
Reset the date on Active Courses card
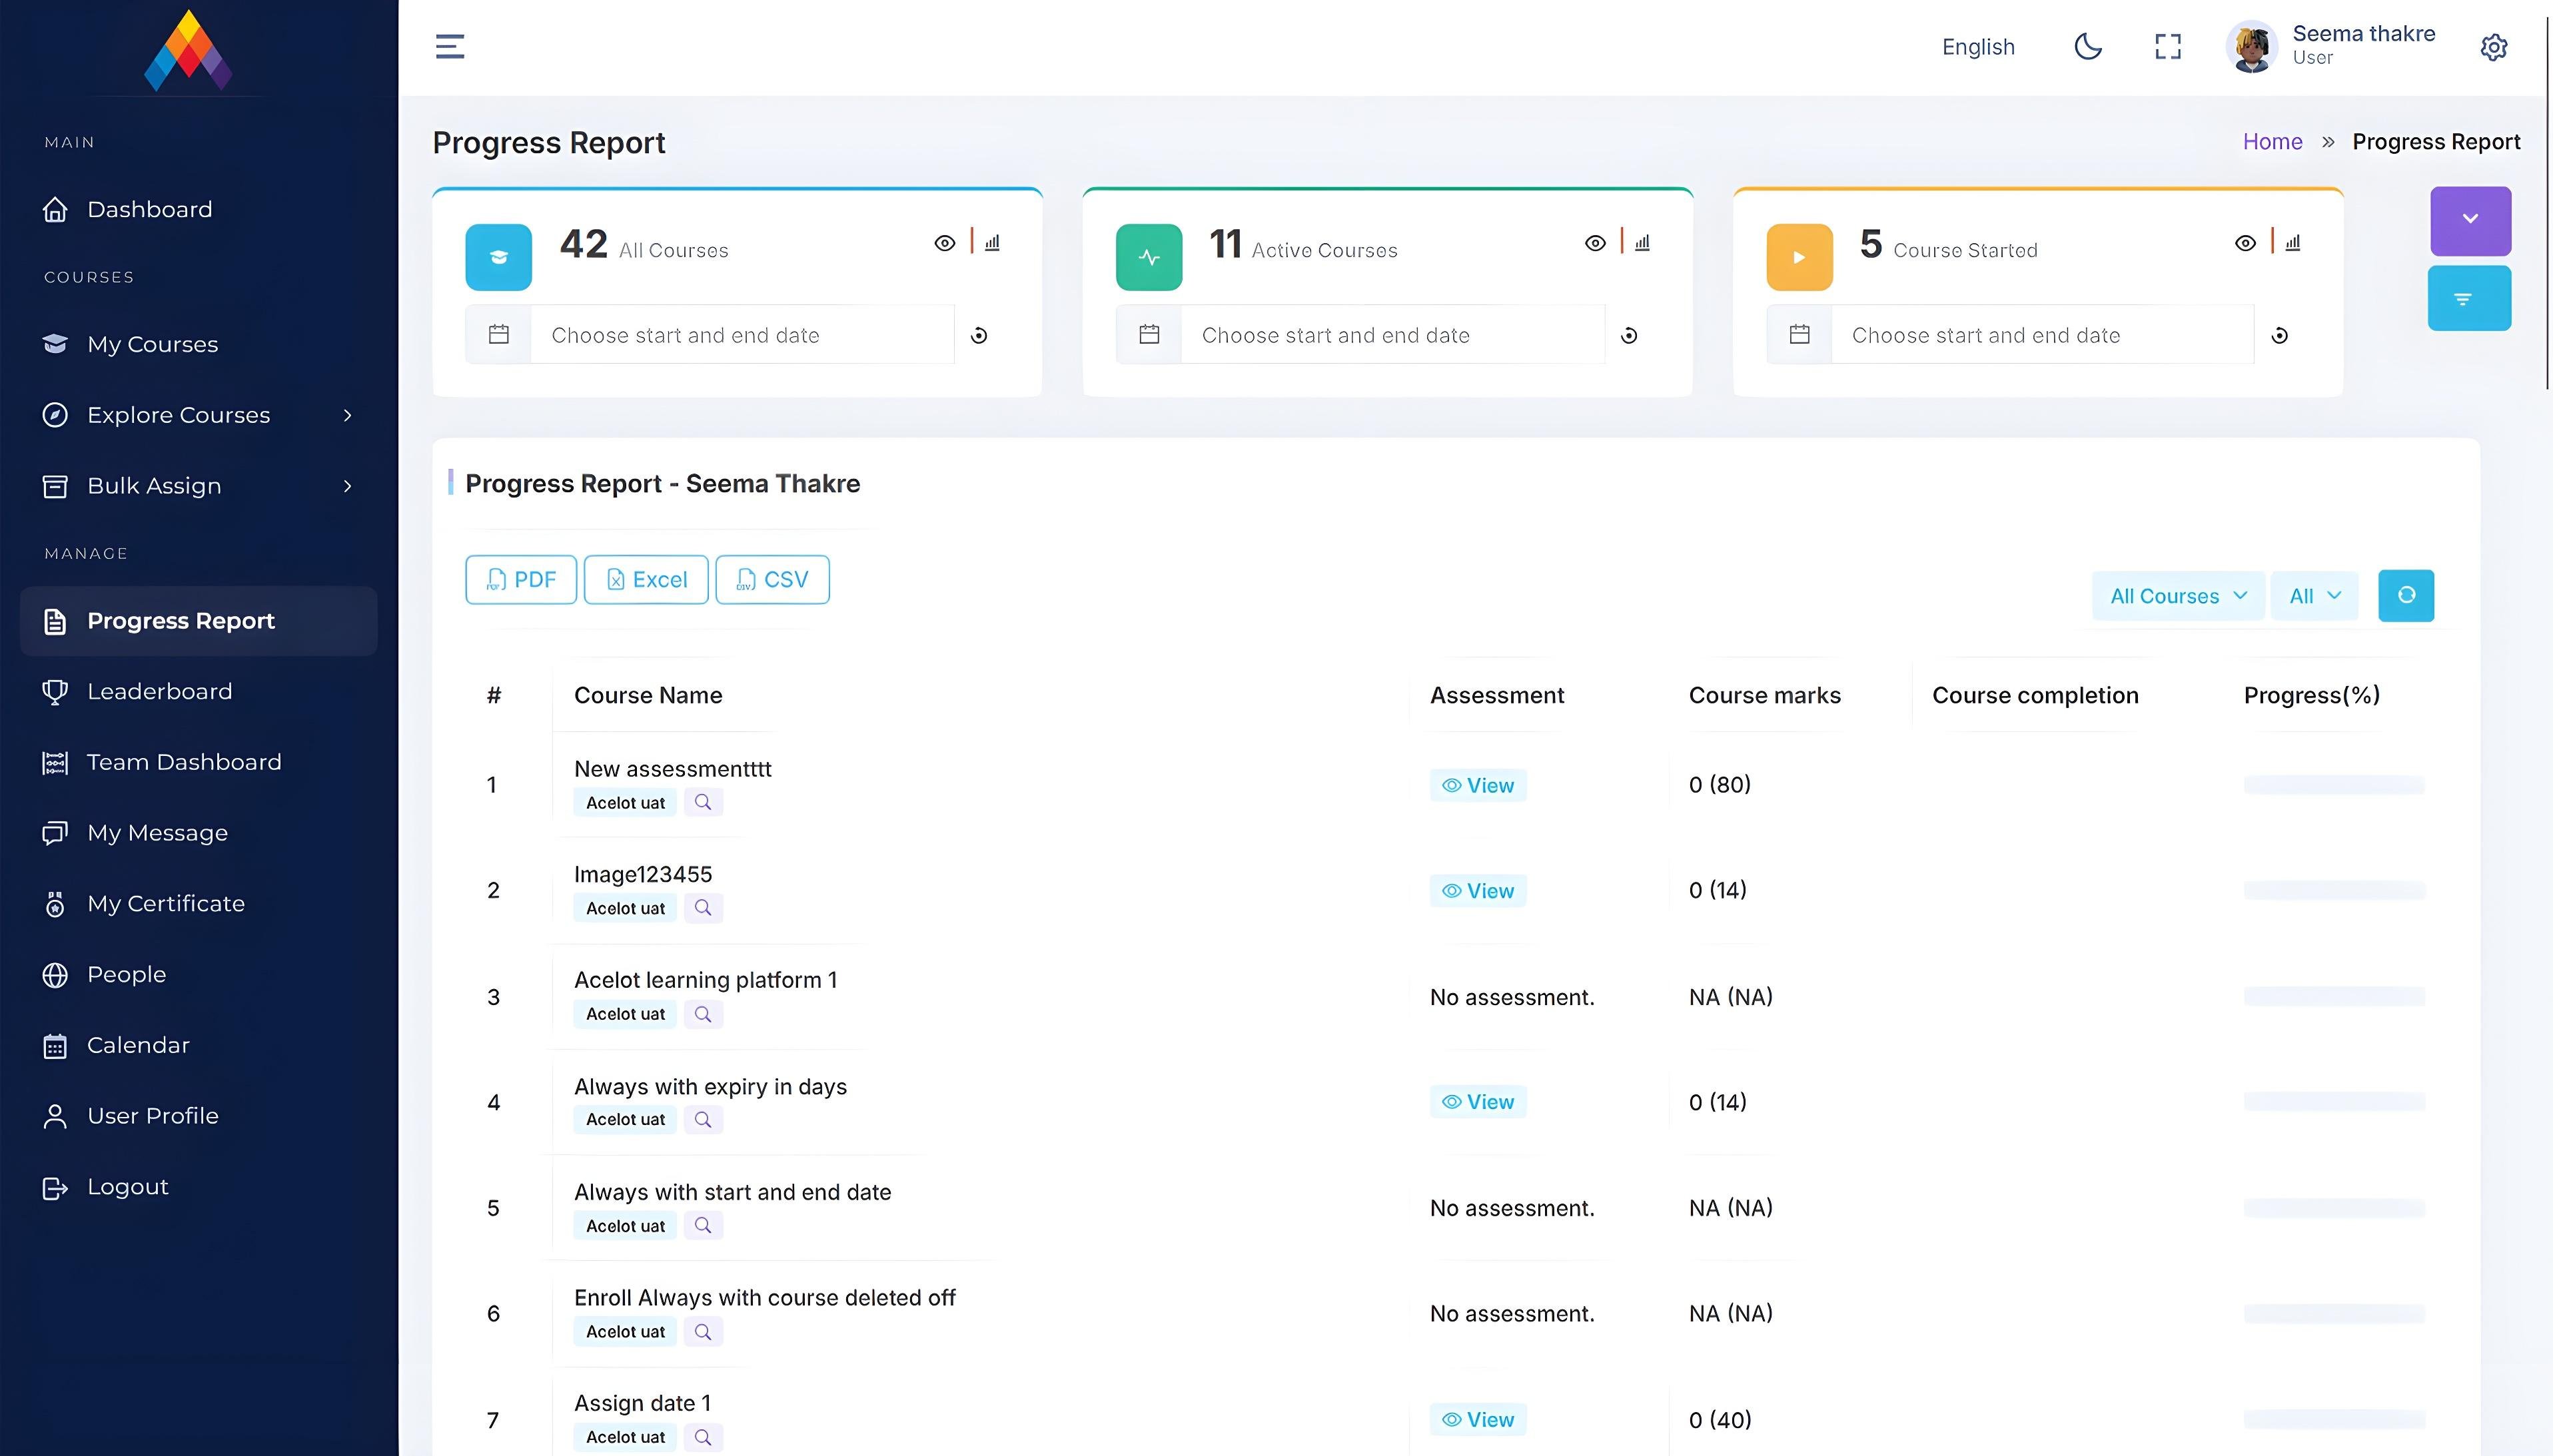[x=1629, y=336]
